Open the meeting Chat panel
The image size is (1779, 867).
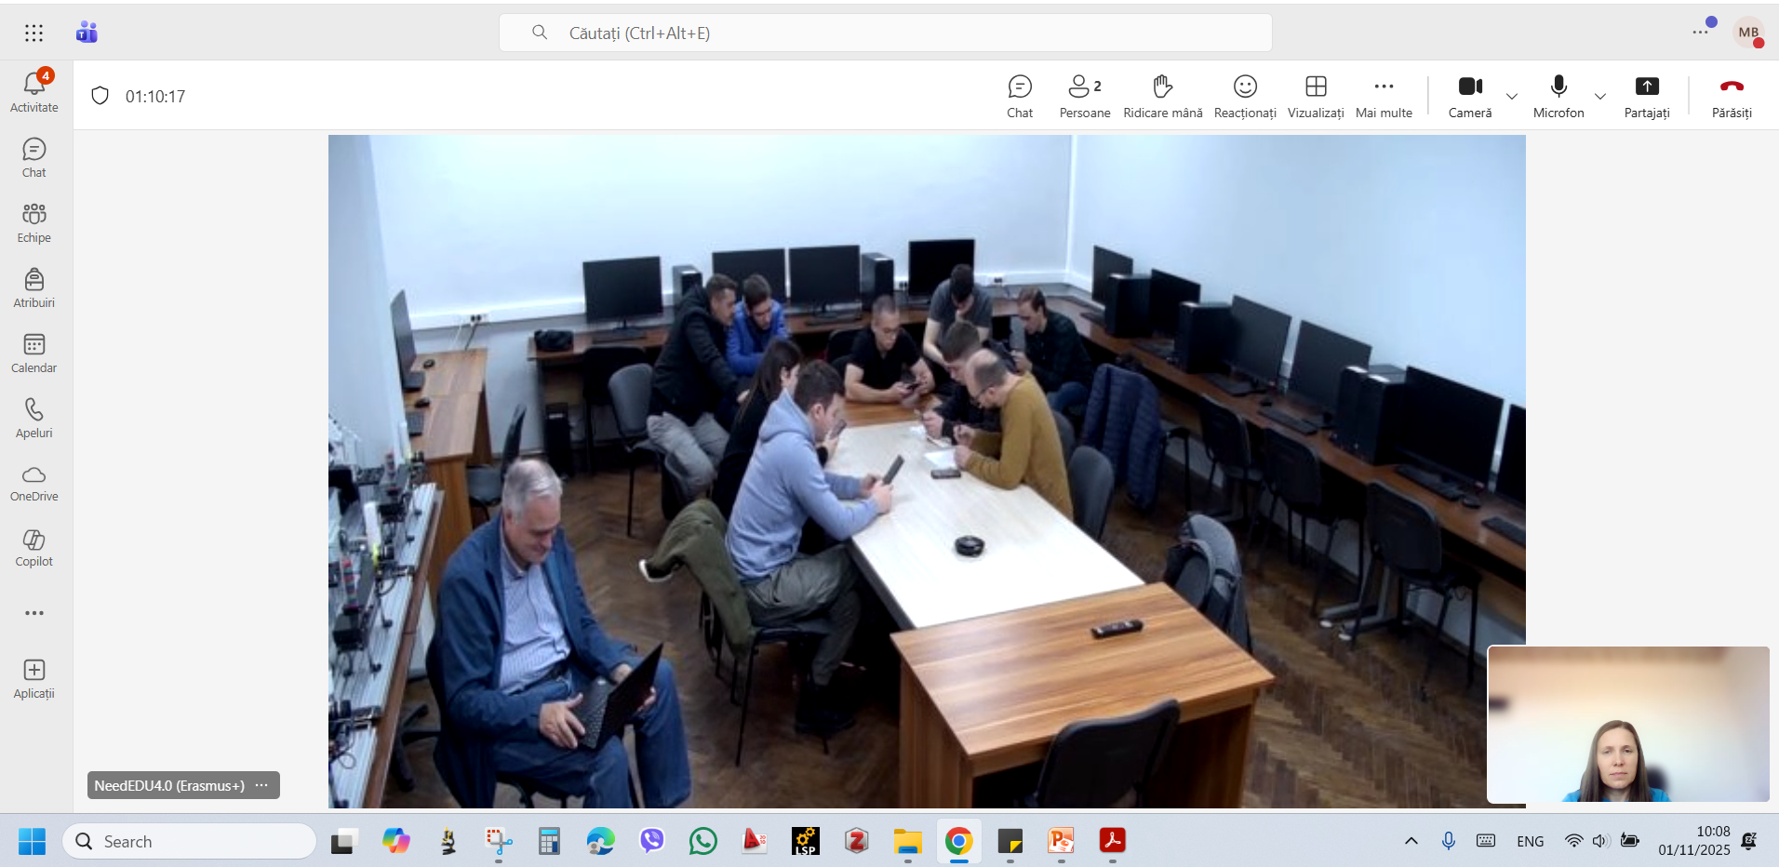[1020, 97]
